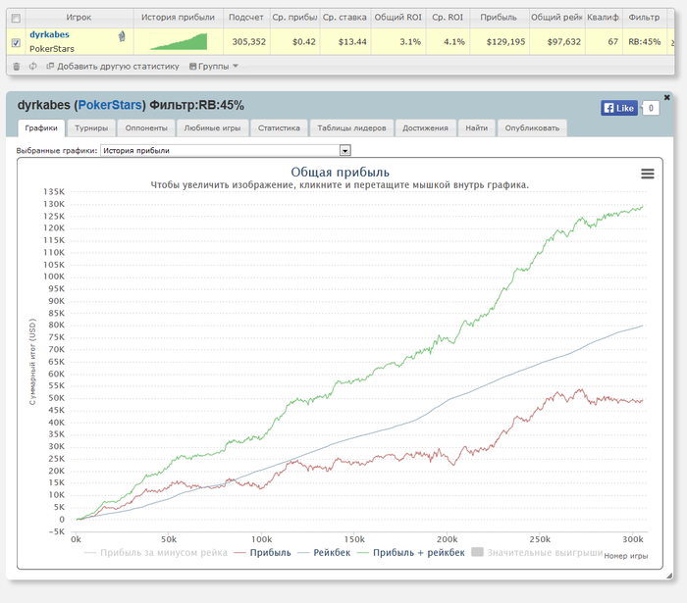
Task: Click the Общая прибыль chart title
Action: point(340,172)
